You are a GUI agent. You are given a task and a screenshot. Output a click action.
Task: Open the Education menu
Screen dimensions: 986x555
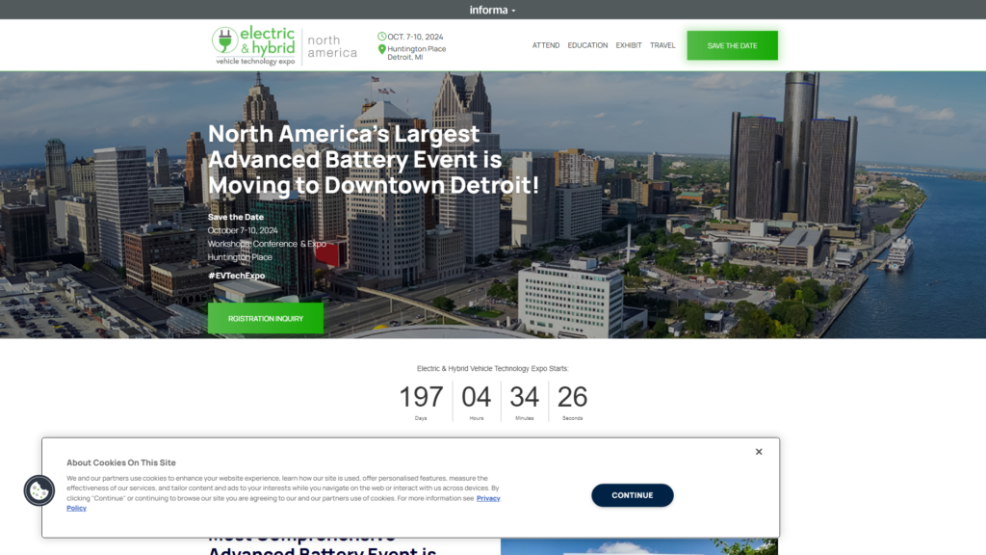click(x=587, y=45)
